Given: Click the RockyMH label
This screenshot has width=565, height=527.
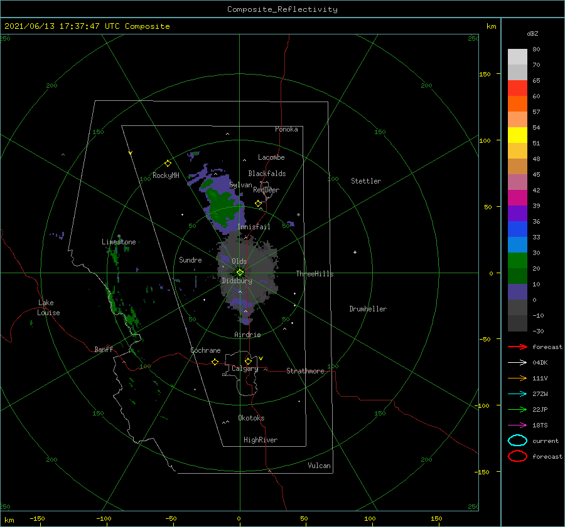Looking at the screenshot, I should (x=166, y=175).
